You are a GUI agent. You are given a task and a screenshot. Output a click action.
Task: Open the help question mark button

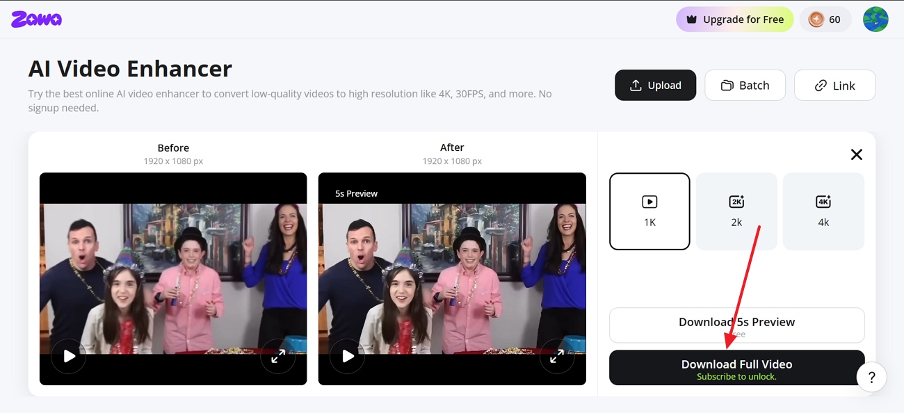coord(871,378)
